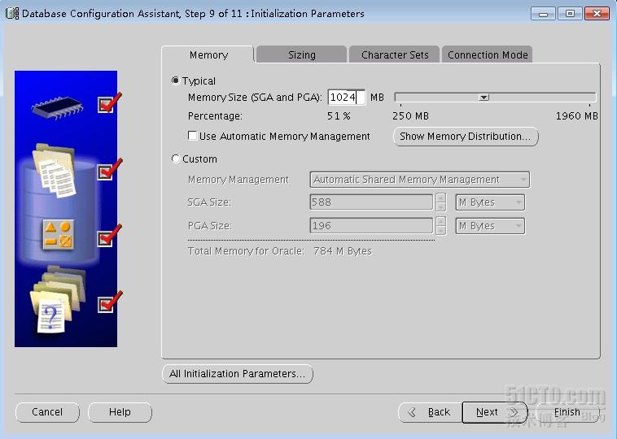The height and width of the screenshot is (439, 617).
Task: Click the Memory Size MB input field
Action: coord(346,97)
